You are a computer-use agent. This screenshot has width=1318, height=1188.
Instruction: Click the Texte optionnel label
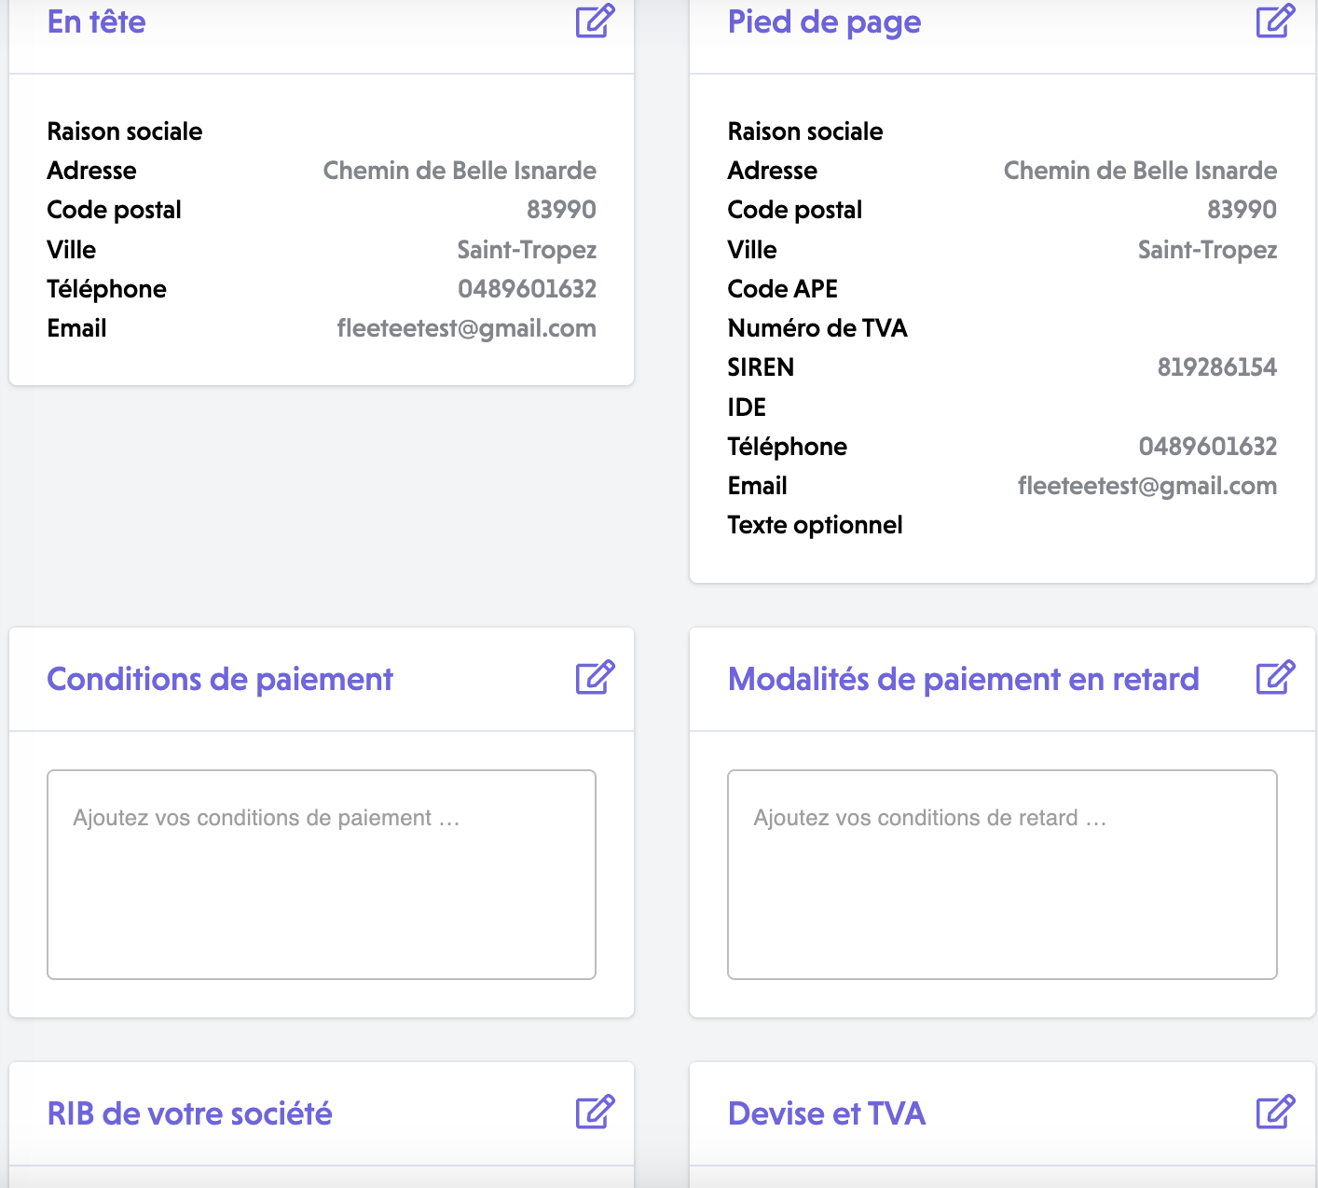(x=815, y=525)
